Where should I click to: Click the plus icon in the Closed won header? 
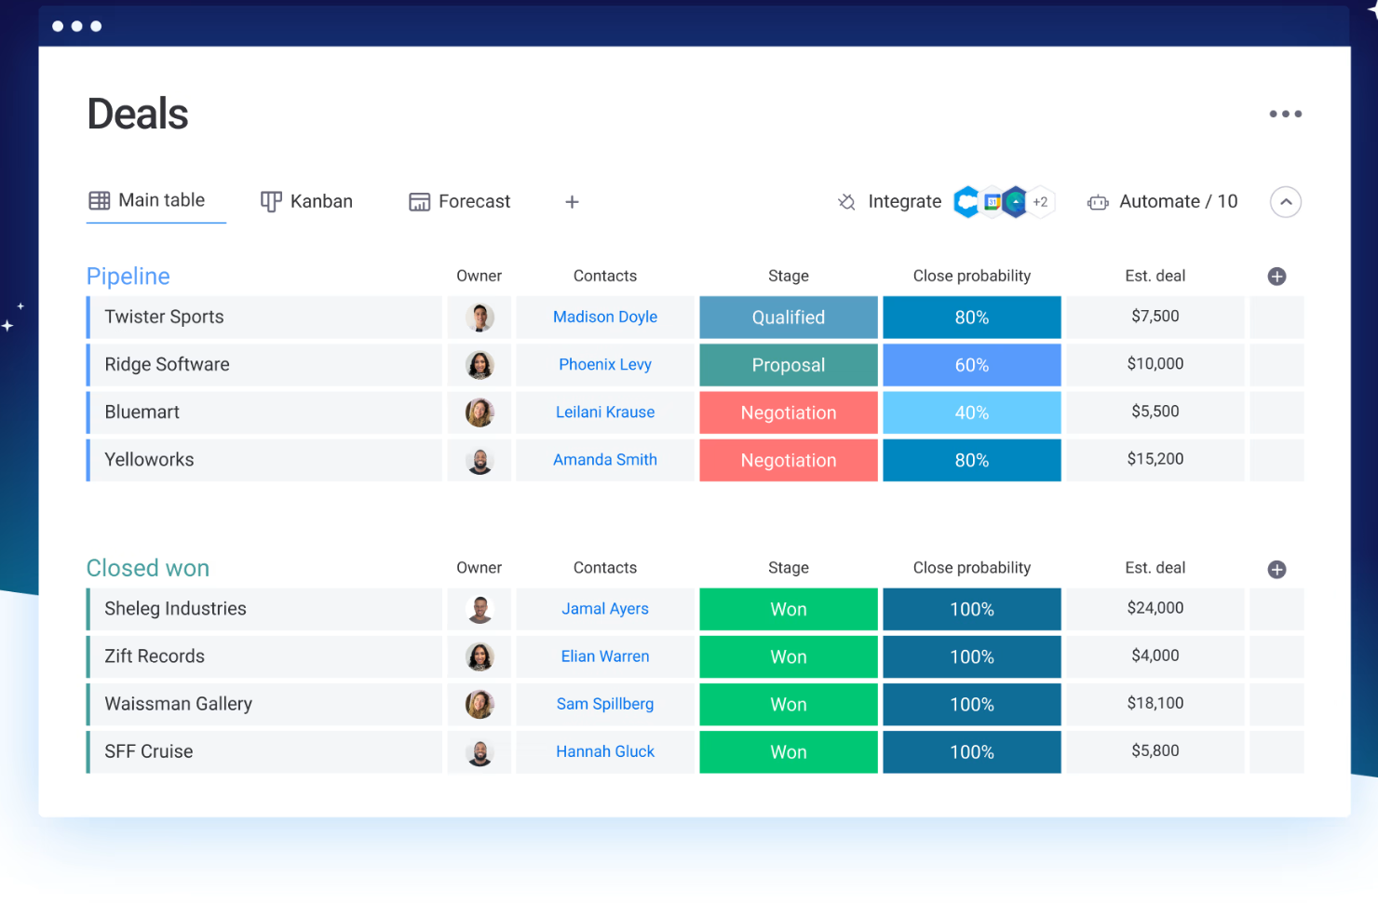pos(1277,569)
